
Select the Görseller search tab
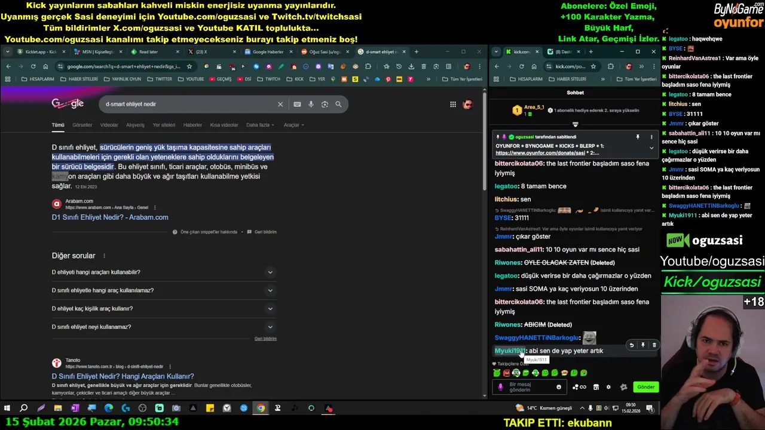[82, 125]
